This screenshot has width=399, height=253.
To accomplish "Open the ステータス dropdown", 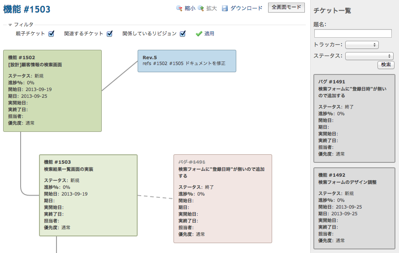I will point(369,56).
